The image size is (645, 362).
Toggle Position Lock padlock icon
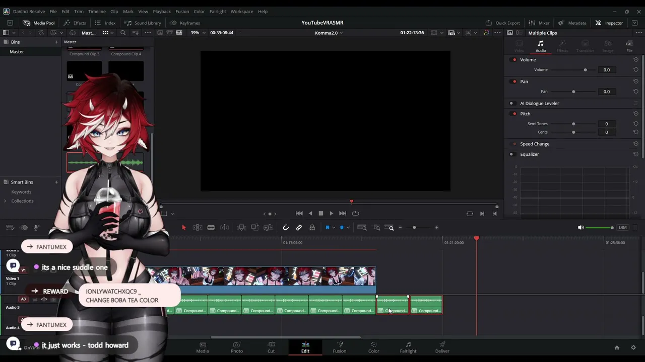coord(312,228)
